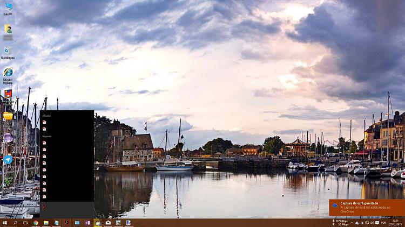Click the network speed meter on taskbar

click(x=340, y=223)
